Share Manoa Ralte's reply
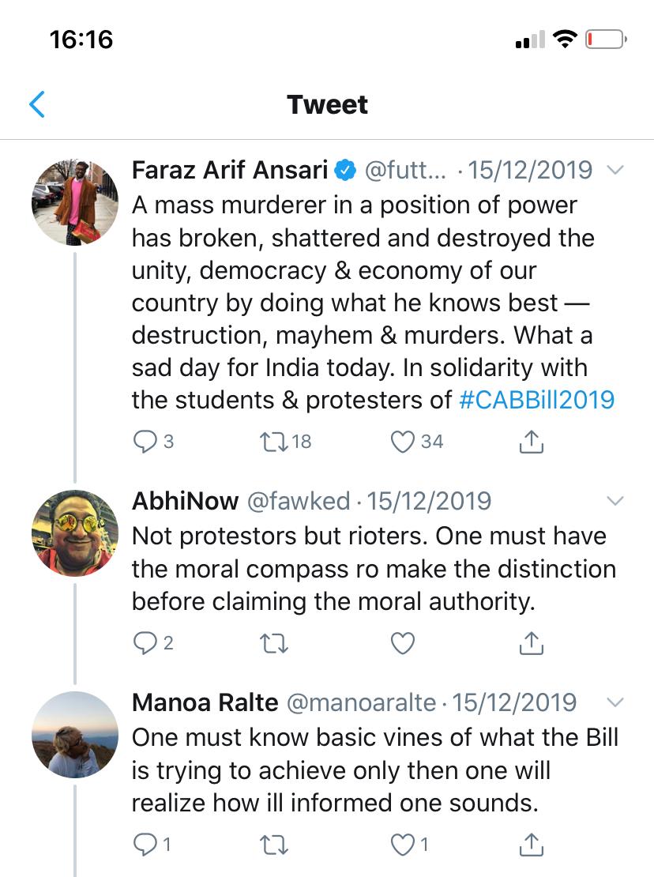 [532, 845]
